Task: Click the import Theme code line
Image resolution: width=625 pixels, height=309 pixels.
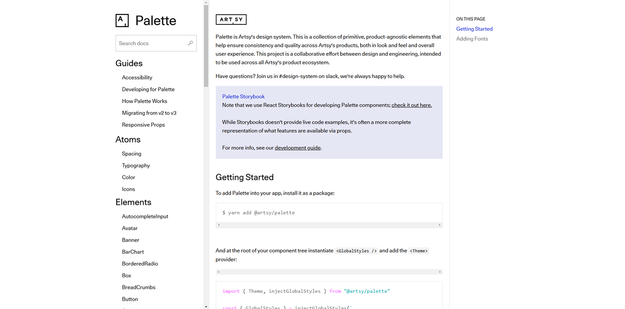Action: [306, 291]
